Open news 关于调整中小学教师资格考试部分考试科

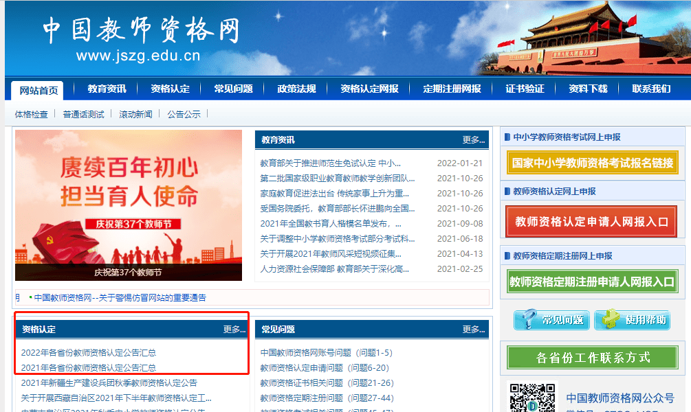pos(337,238)
